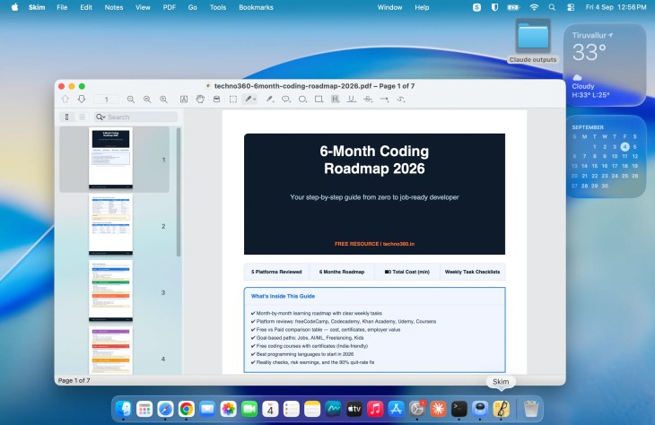The image size is (655, 425).
Task: Open Trash from the Dock
Action: [531, 409]
